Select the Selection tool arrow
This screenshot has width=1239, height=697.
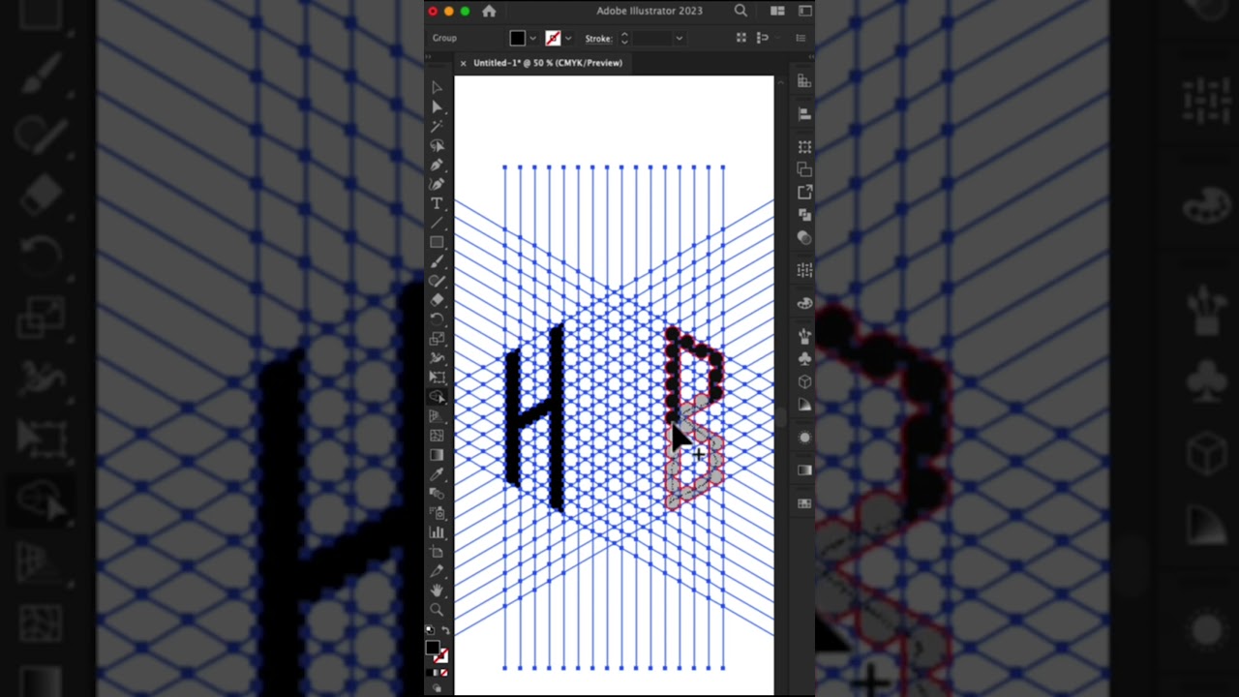437,87
